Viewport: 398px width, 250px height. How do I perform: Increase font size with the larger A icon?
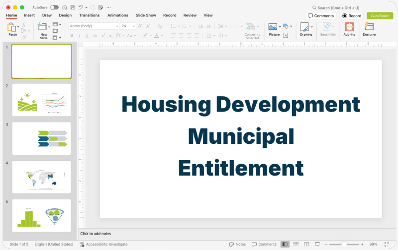(140, 26)
